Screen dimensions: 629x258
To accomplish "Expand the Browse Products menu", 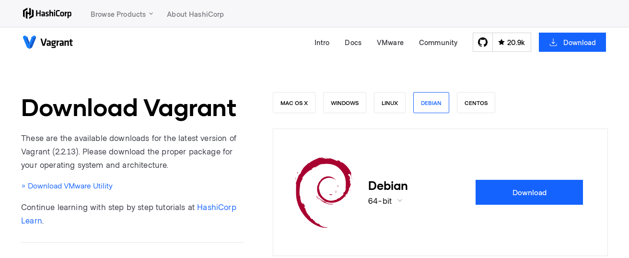I will point(122,14).
